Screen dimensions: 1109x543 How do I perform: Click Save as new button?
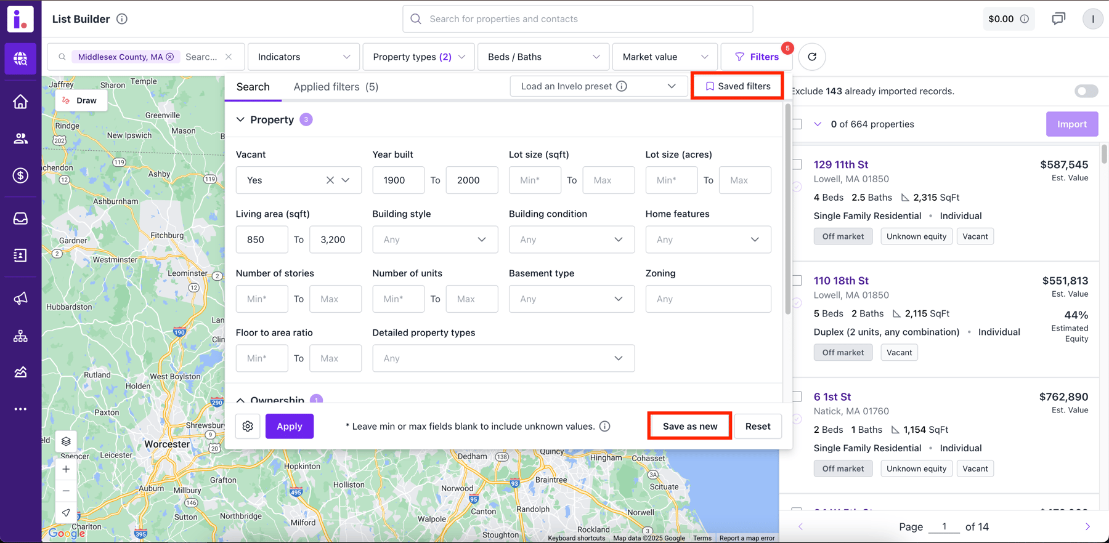(x=690, y=426)
